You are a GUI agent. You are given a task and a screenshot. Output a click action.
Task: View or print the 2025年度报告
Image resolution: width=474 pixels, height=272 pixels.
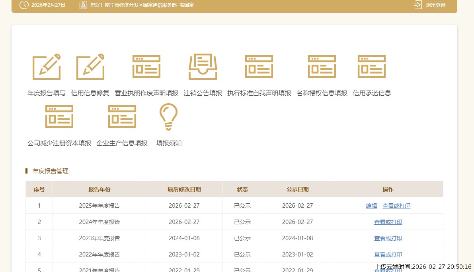pyautogui.click(x=396, y=206)
